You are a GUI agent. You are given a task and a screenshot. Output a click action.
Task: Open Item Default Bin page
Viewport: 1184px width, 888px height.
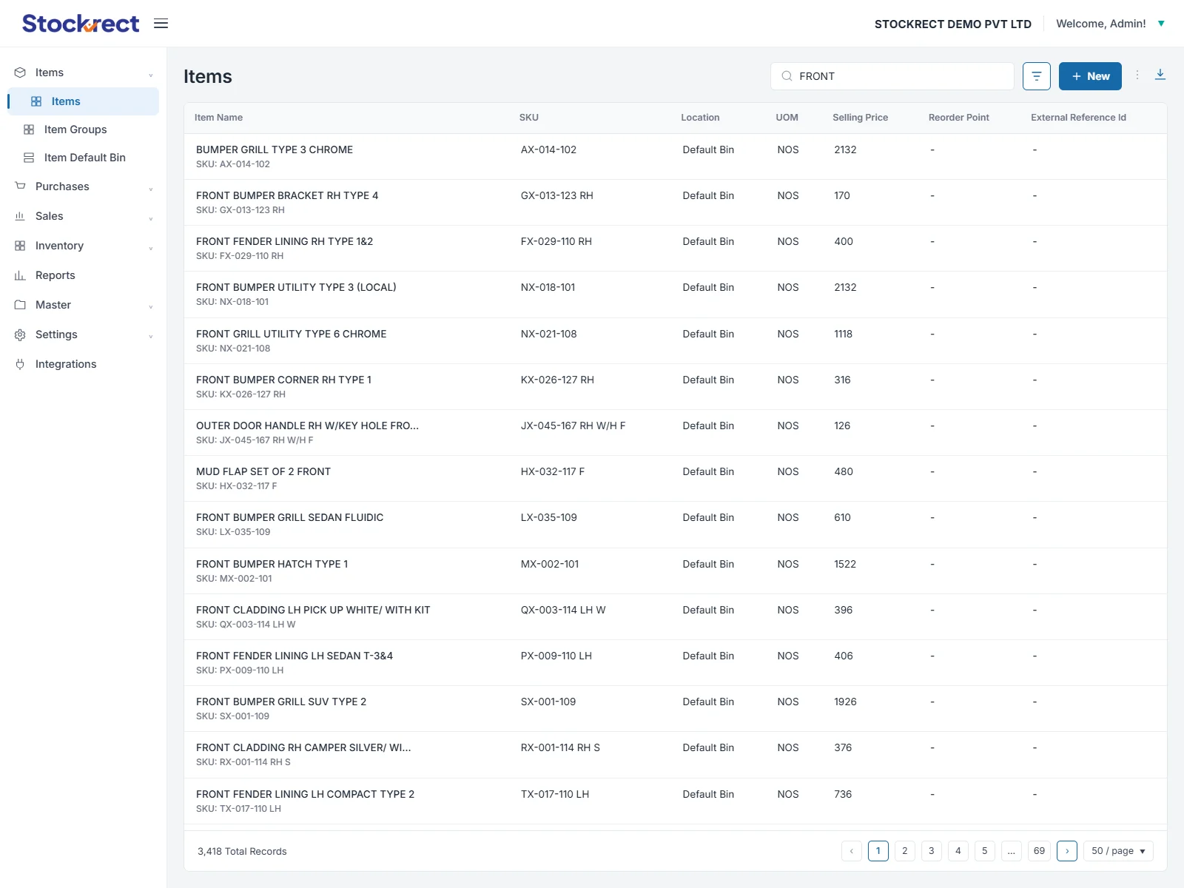[x=85, y=158]
